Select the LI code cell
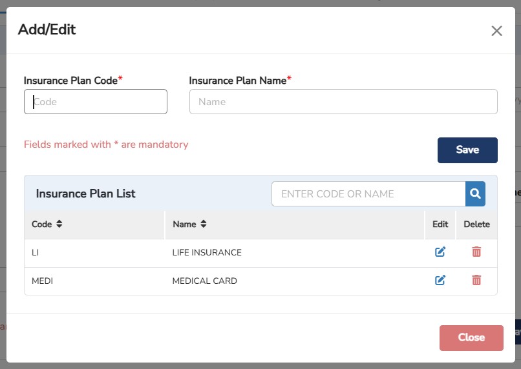Viewport: 521px width, 369px height. [36, 253]
